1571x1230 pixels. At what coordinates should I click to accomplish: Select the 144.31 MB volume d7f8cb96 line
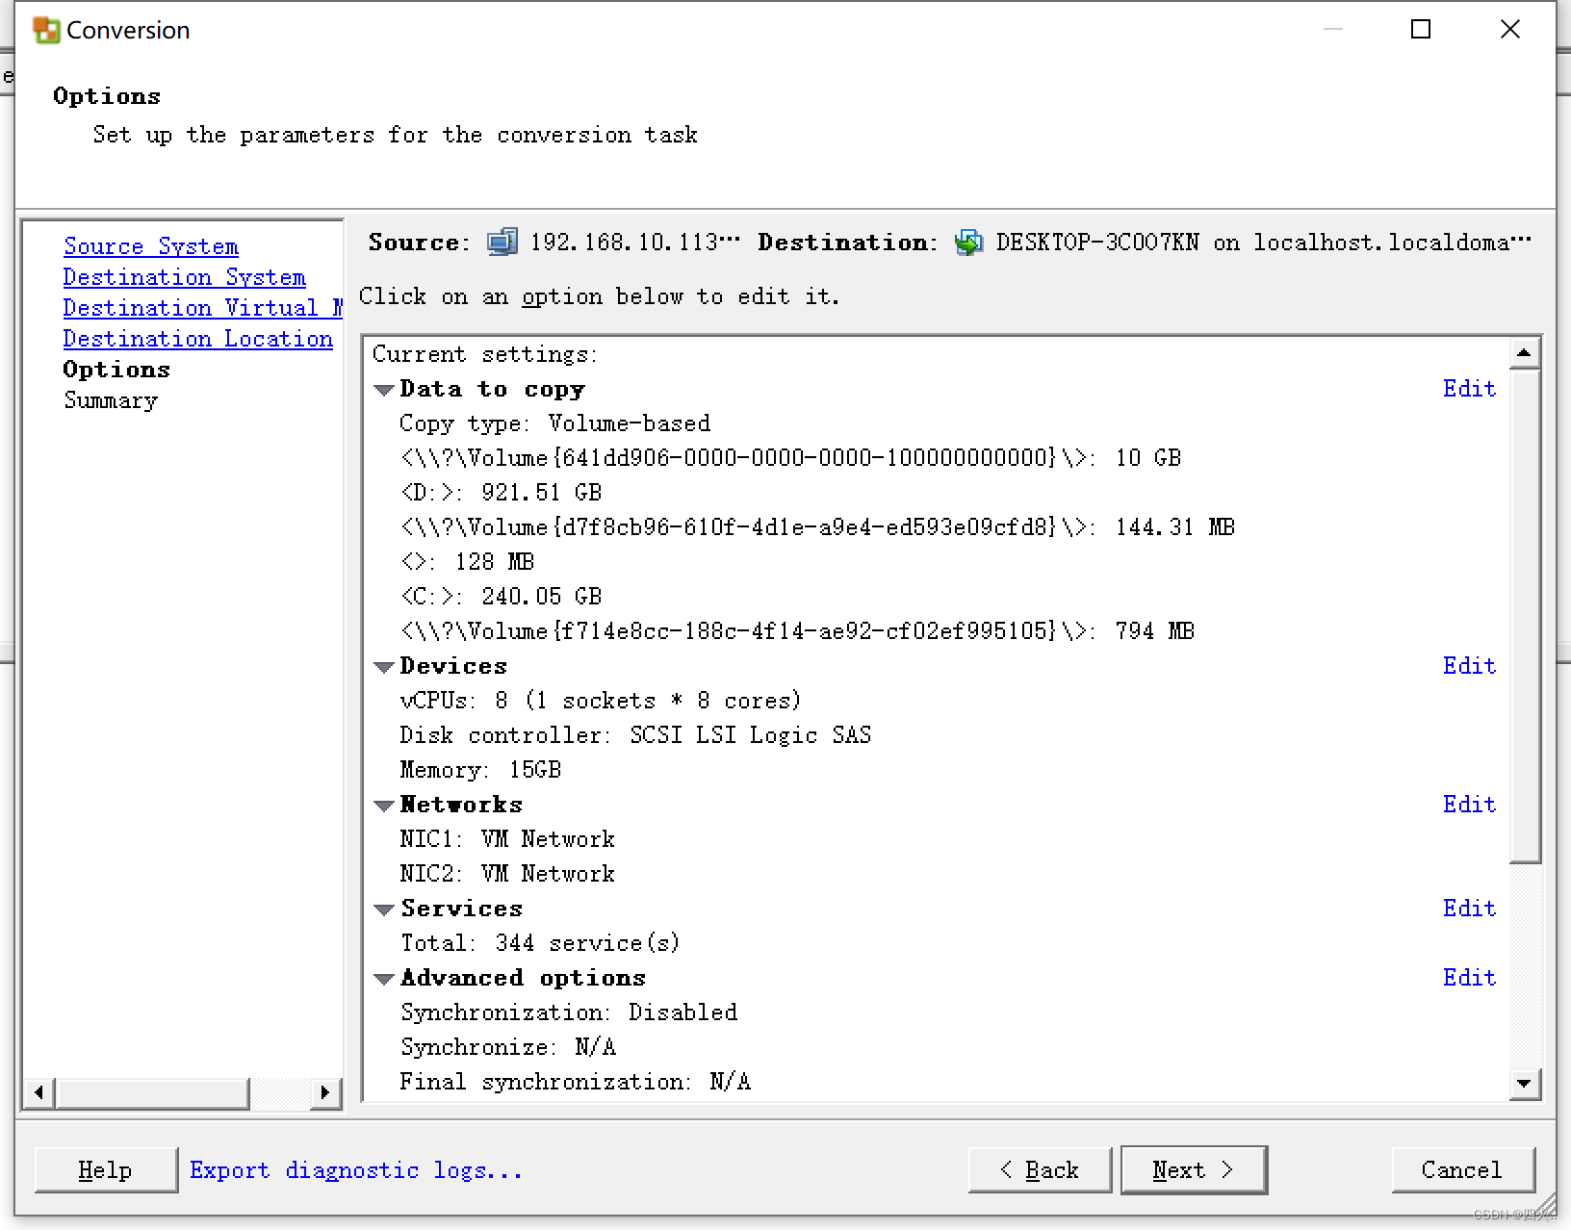tap(818, 527)
